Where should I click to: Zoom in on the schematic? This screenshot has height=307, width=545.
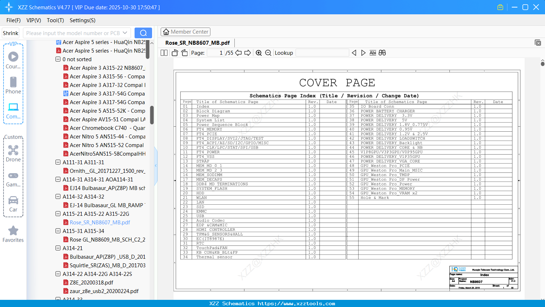259,53
